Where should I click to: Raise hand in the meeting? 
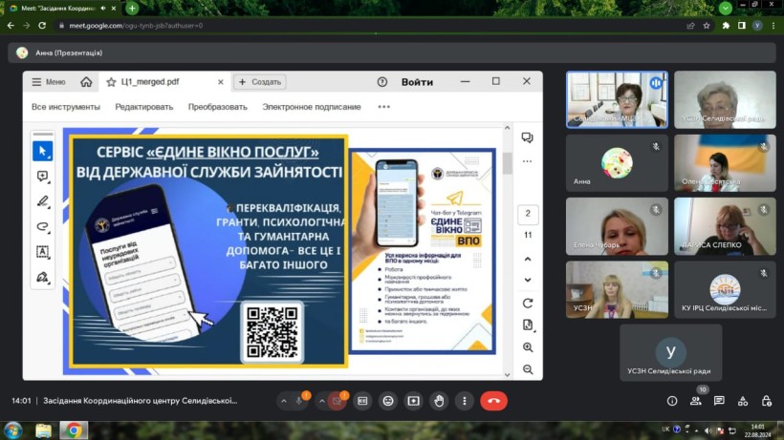coord(439,401)
